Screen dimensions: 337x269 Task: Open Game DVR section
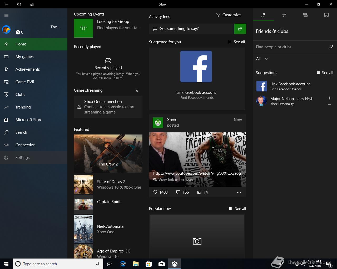point(34,82)
